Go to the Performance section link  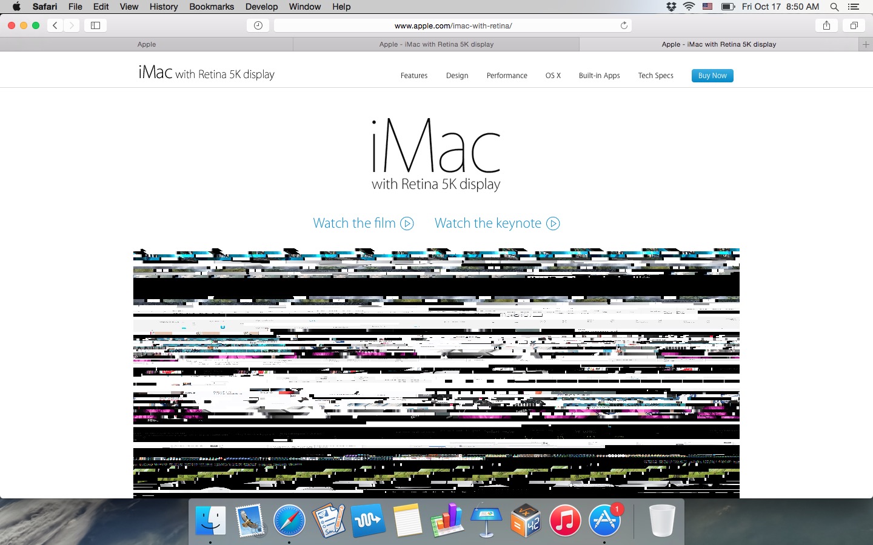click(507, 76)
